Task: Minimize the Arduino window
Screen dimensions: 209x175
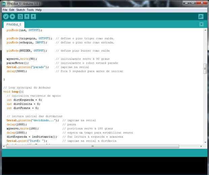Action: pos(186,3)
